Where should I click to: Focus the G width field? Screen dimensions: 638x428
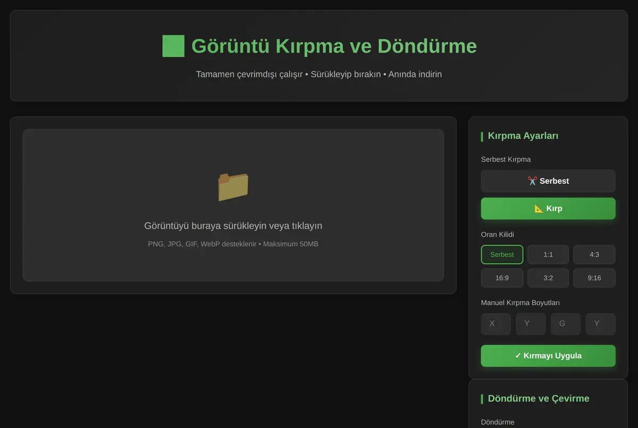[x=566, y=324]
